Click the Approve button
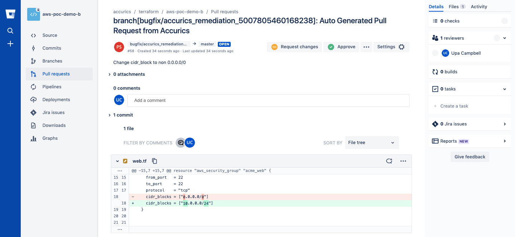515x237 pixels. pos(342,47)
